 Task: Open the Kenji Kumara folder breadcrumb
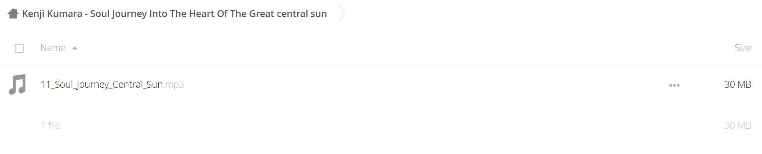[174, 14]
